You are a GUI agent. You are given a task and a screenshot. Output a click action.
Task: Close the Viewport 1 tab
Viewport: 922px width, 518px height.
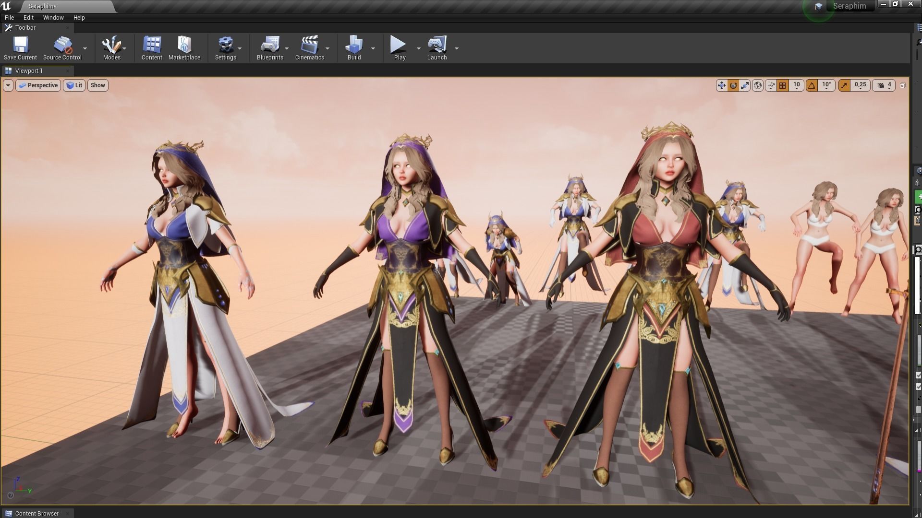click(68, 71)
